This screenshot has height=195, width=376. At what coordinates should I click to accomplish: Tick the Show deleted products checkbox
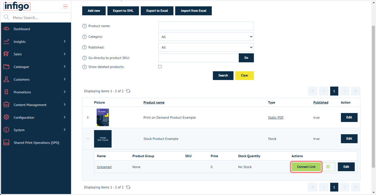[160, 67]
